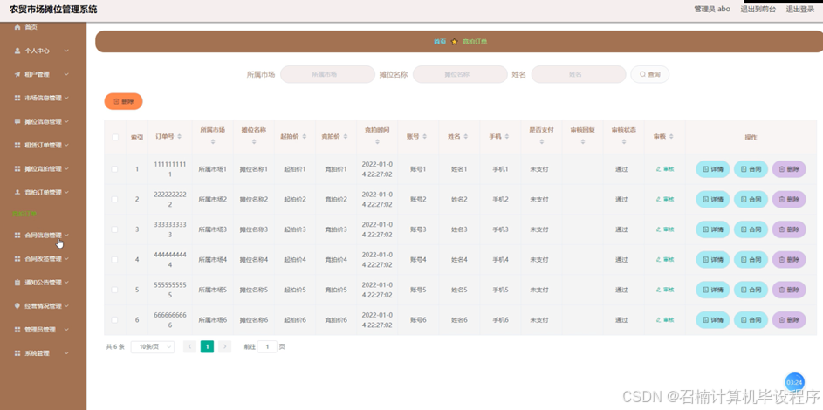823x410 pixels.
Task: Click the icon next to 摊位信息管理
Action: click(17, 121)
